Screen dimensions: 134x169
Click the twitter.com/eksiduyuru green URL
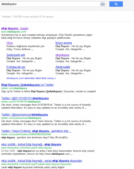click(14, 88)
